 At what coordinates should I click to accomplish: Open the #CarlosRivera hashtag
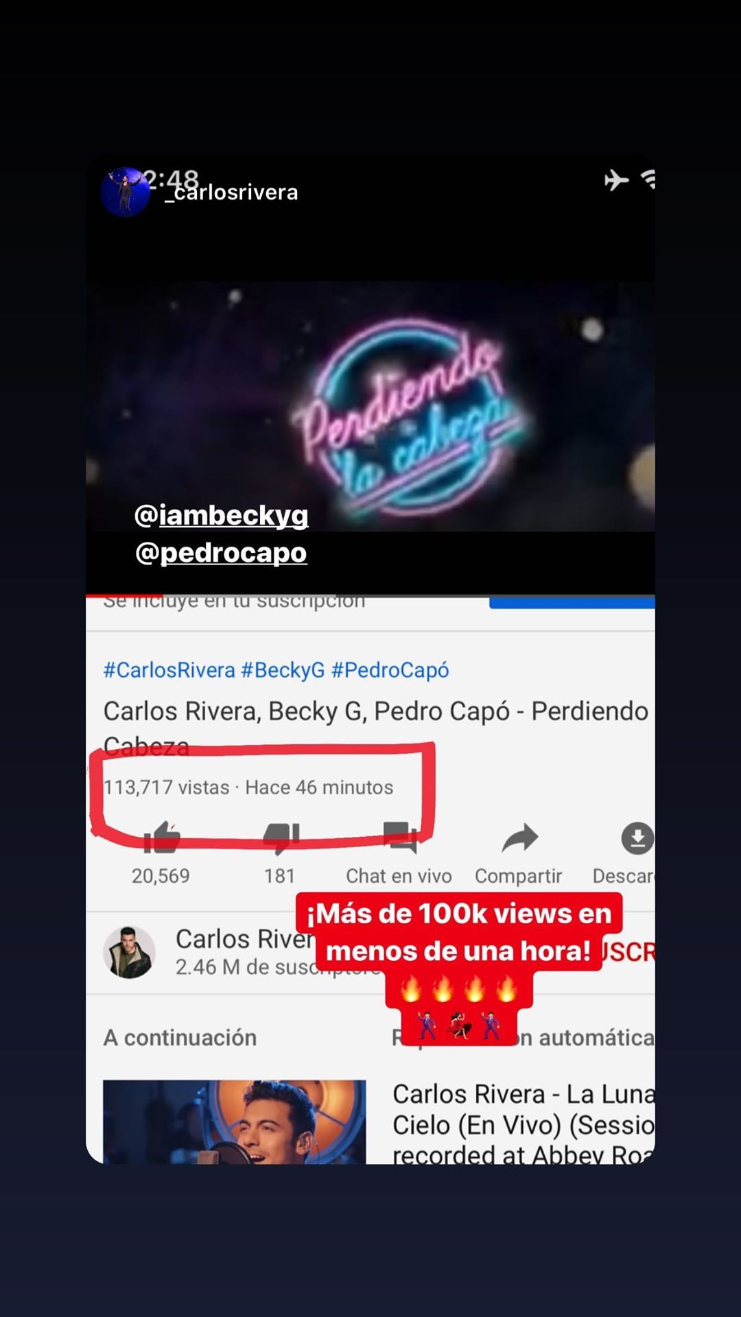(x=169, y=670)
